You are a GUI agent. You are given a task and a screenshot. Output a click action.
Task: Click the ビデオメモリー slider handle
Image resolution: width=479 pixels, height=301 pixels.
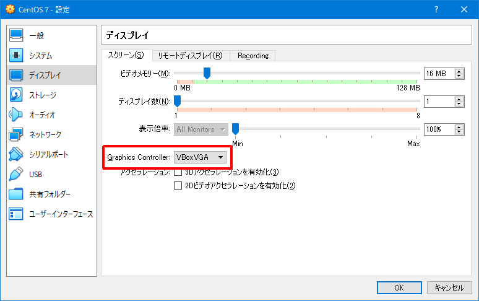pos(207,73)
